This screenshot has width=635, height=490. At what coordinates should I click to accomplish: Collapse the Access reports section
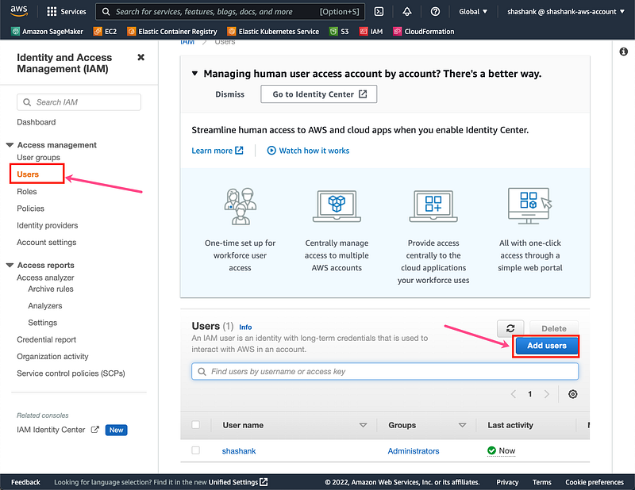pos(10,266)
